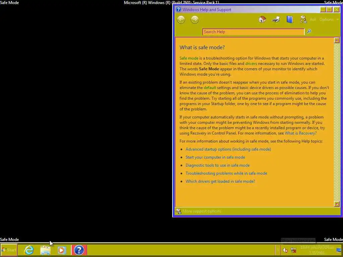Maximize the Windows Help and Support window
Viewport: 343px width, 257px height.
coord(330,9)
